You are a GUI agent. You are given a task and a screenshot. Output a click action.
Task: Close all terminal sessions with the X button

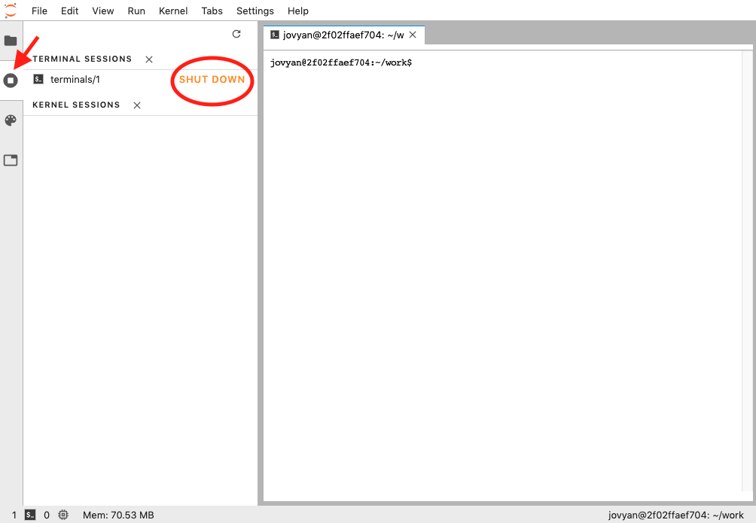pos(148,59)
